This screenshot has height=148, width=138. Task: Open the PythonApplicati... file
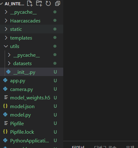click(31, 141)
